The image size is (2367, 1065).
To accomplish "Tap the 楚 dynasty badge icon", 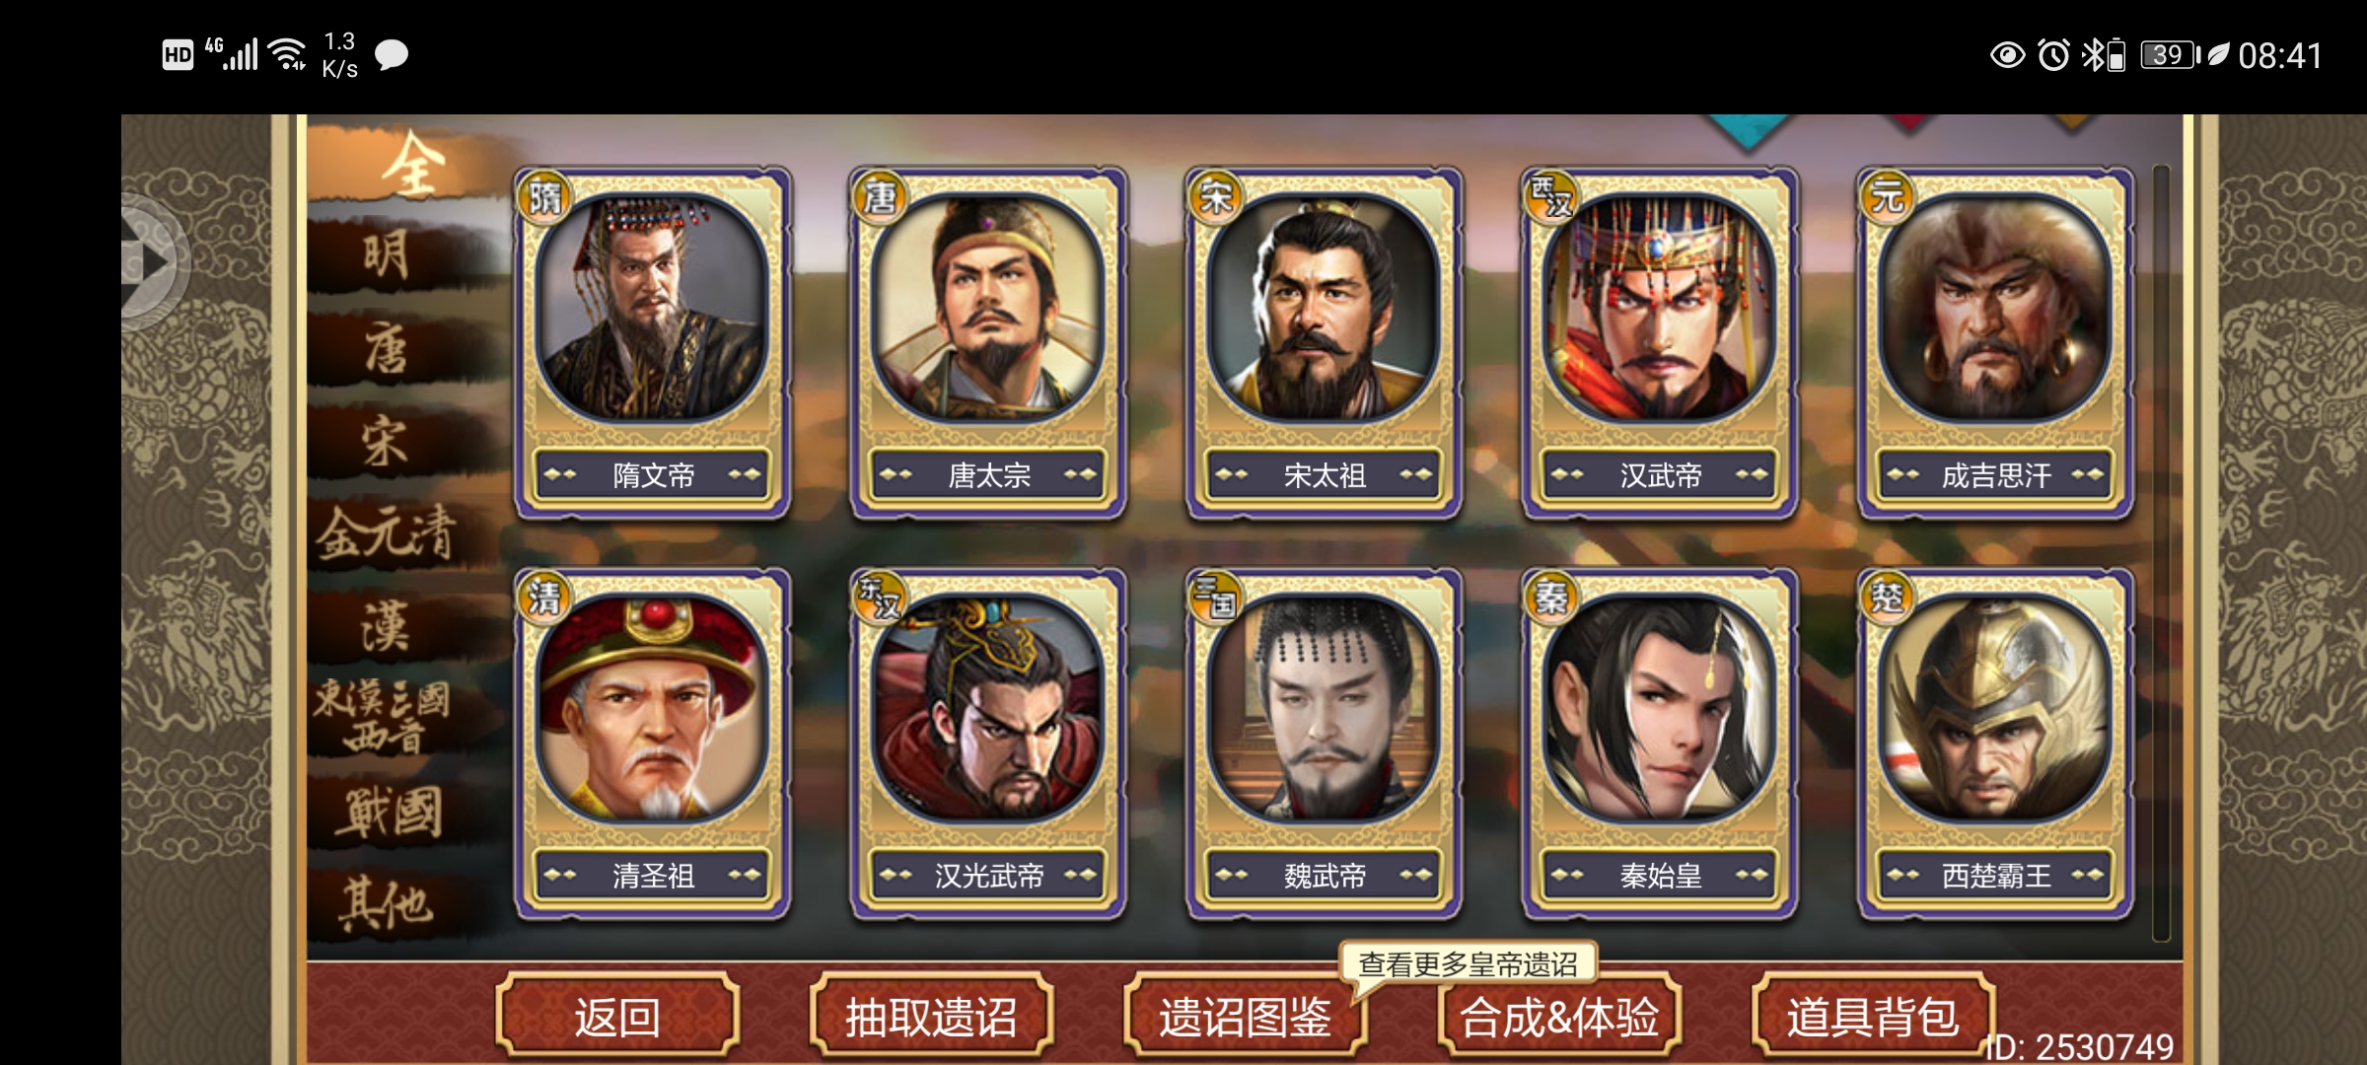I will [1887, 598].
